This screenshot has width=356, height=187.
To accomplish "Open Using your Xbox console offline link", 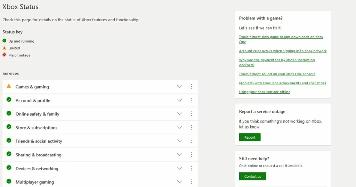I will pyautogui.click(x=265, y=92).
